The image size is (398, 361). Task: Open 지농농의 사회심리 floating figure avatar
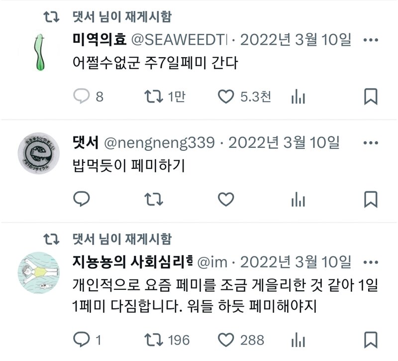[x=39, y=273]
